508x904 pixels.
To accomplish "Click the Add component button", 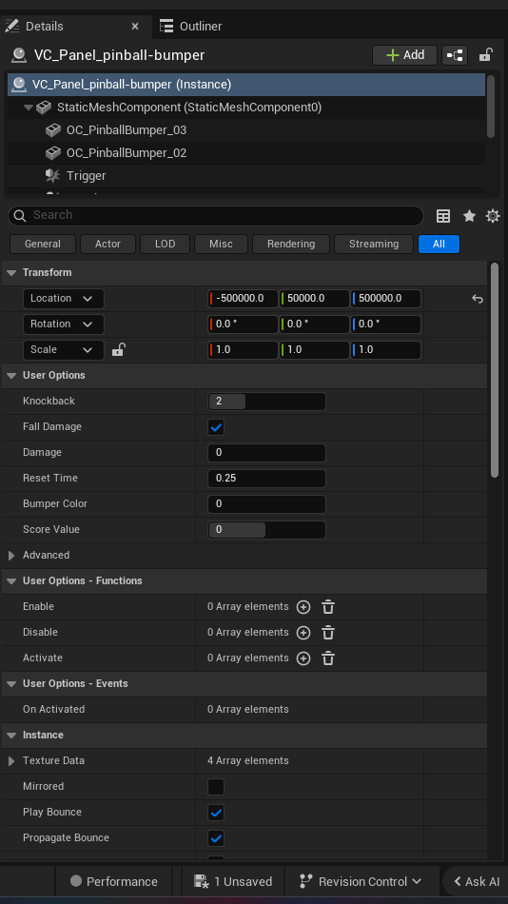I will pos(405,55).
